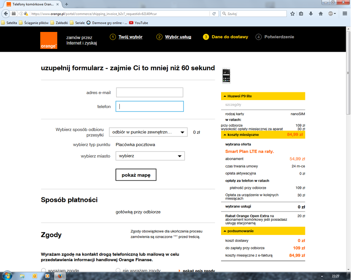
Task: Go to step 'Twój wybór'
Action: [130, 37]
